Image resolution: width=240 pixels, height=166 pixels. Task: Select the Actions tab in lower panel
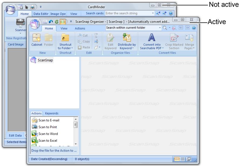(36, 113)
